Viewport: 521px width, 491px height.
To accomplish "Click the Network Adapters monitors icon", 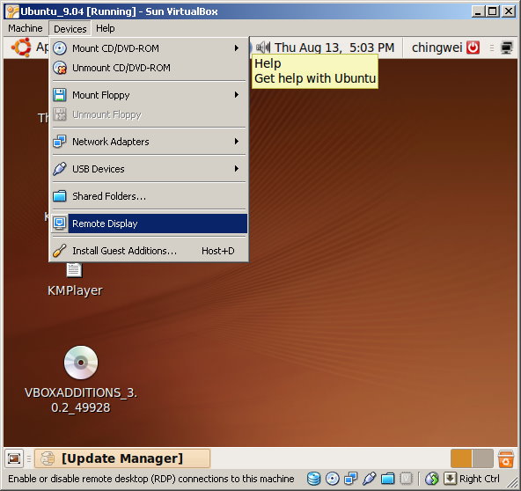I will [x=60, y=142].
